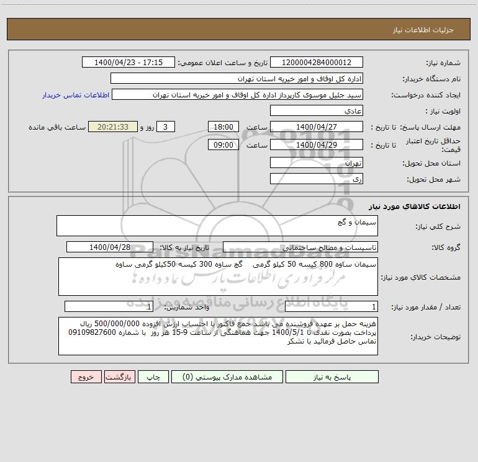478x462 pixels.
Task: Click مشخصات کالای مورد نیاز label
Action: click(x=421, y=277)
